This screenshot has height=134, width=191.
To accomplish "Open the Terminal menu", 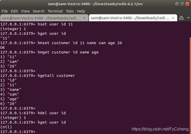I will click(x=55, y=11).
